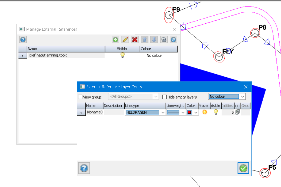Click the Name column header in references list

(66, 49)
